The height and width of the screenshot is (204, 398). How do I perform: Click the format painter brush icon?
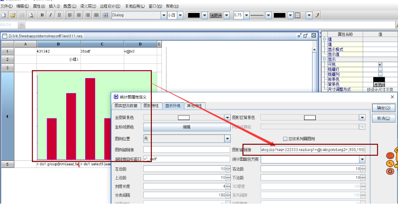click(x=317, y=15)
